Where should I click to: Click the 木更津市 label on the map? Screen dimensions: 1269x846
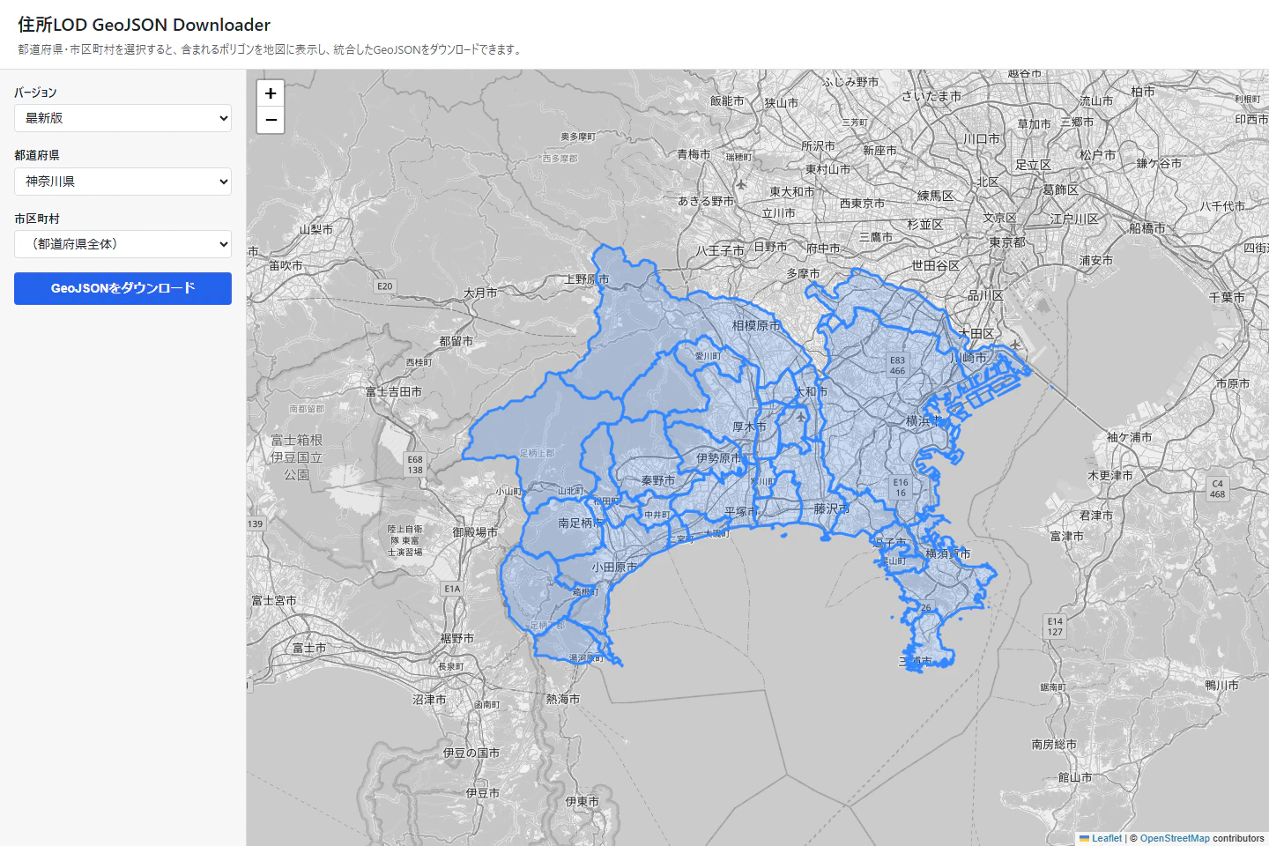click(1110, 476)
